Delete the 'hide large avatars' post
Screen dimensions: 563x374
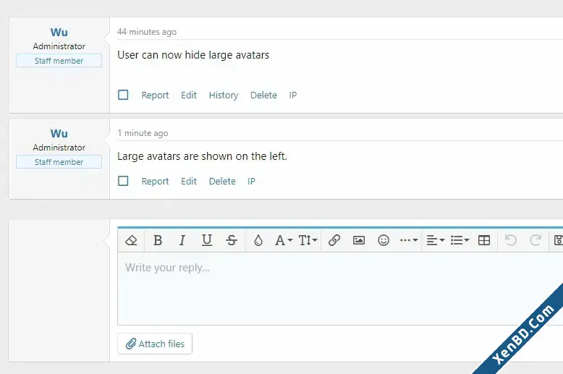point(263,95)
